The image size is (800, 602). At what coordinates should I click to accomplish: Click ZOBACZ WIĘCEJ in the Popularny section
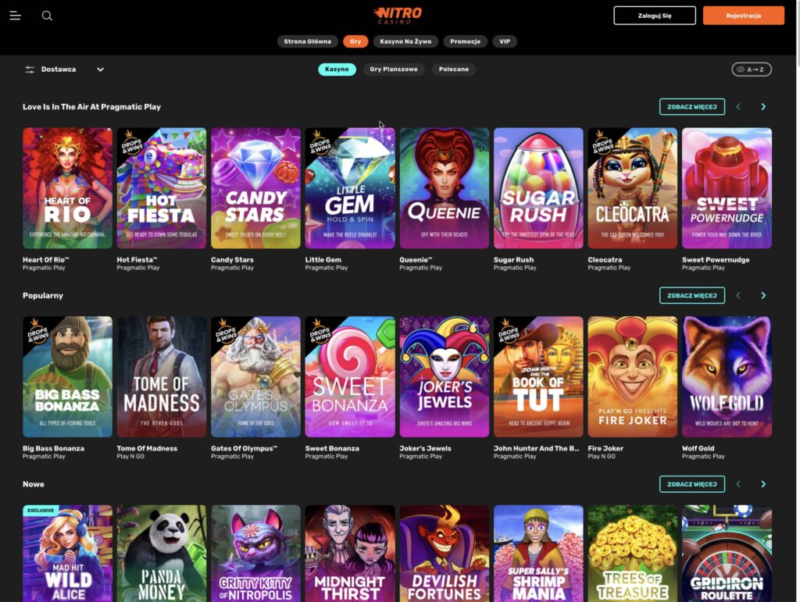coord(692,295)
